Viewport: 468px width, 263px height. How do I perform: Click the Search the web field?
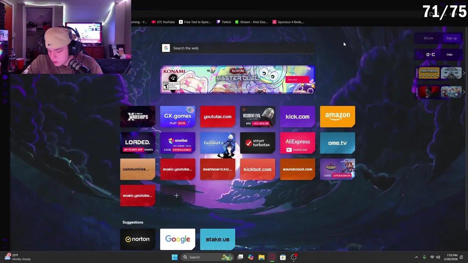tap(238, 48)
